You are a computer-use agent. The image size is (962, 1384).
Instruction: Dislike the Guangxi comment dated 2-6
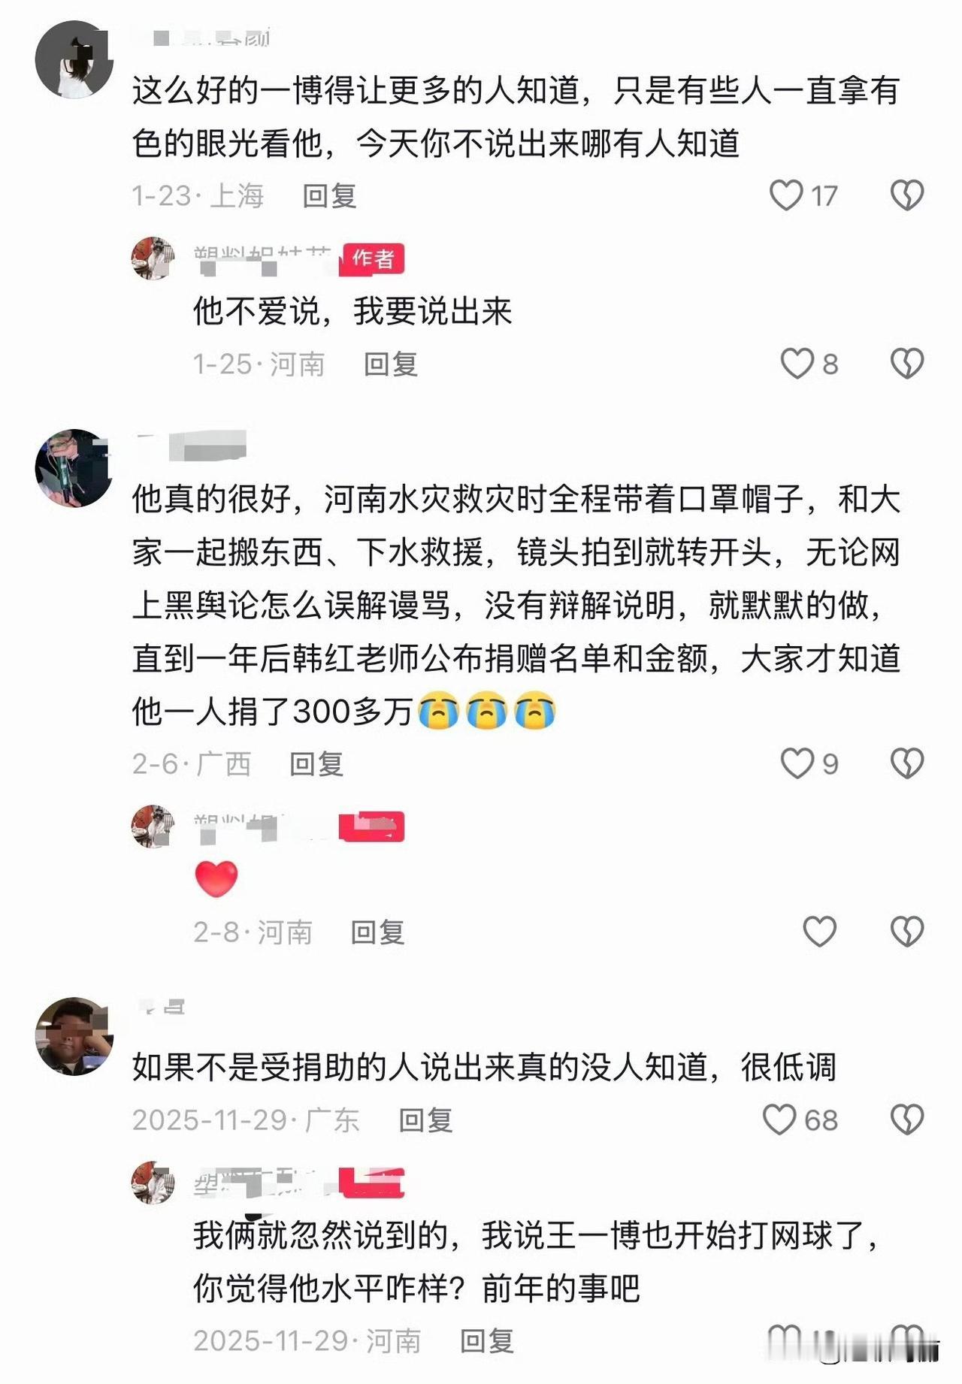907,764
